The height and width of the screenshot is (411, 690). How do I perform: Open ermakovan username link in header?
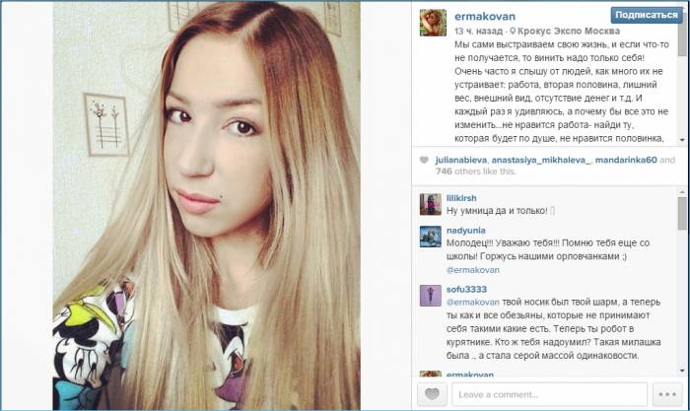485,17
